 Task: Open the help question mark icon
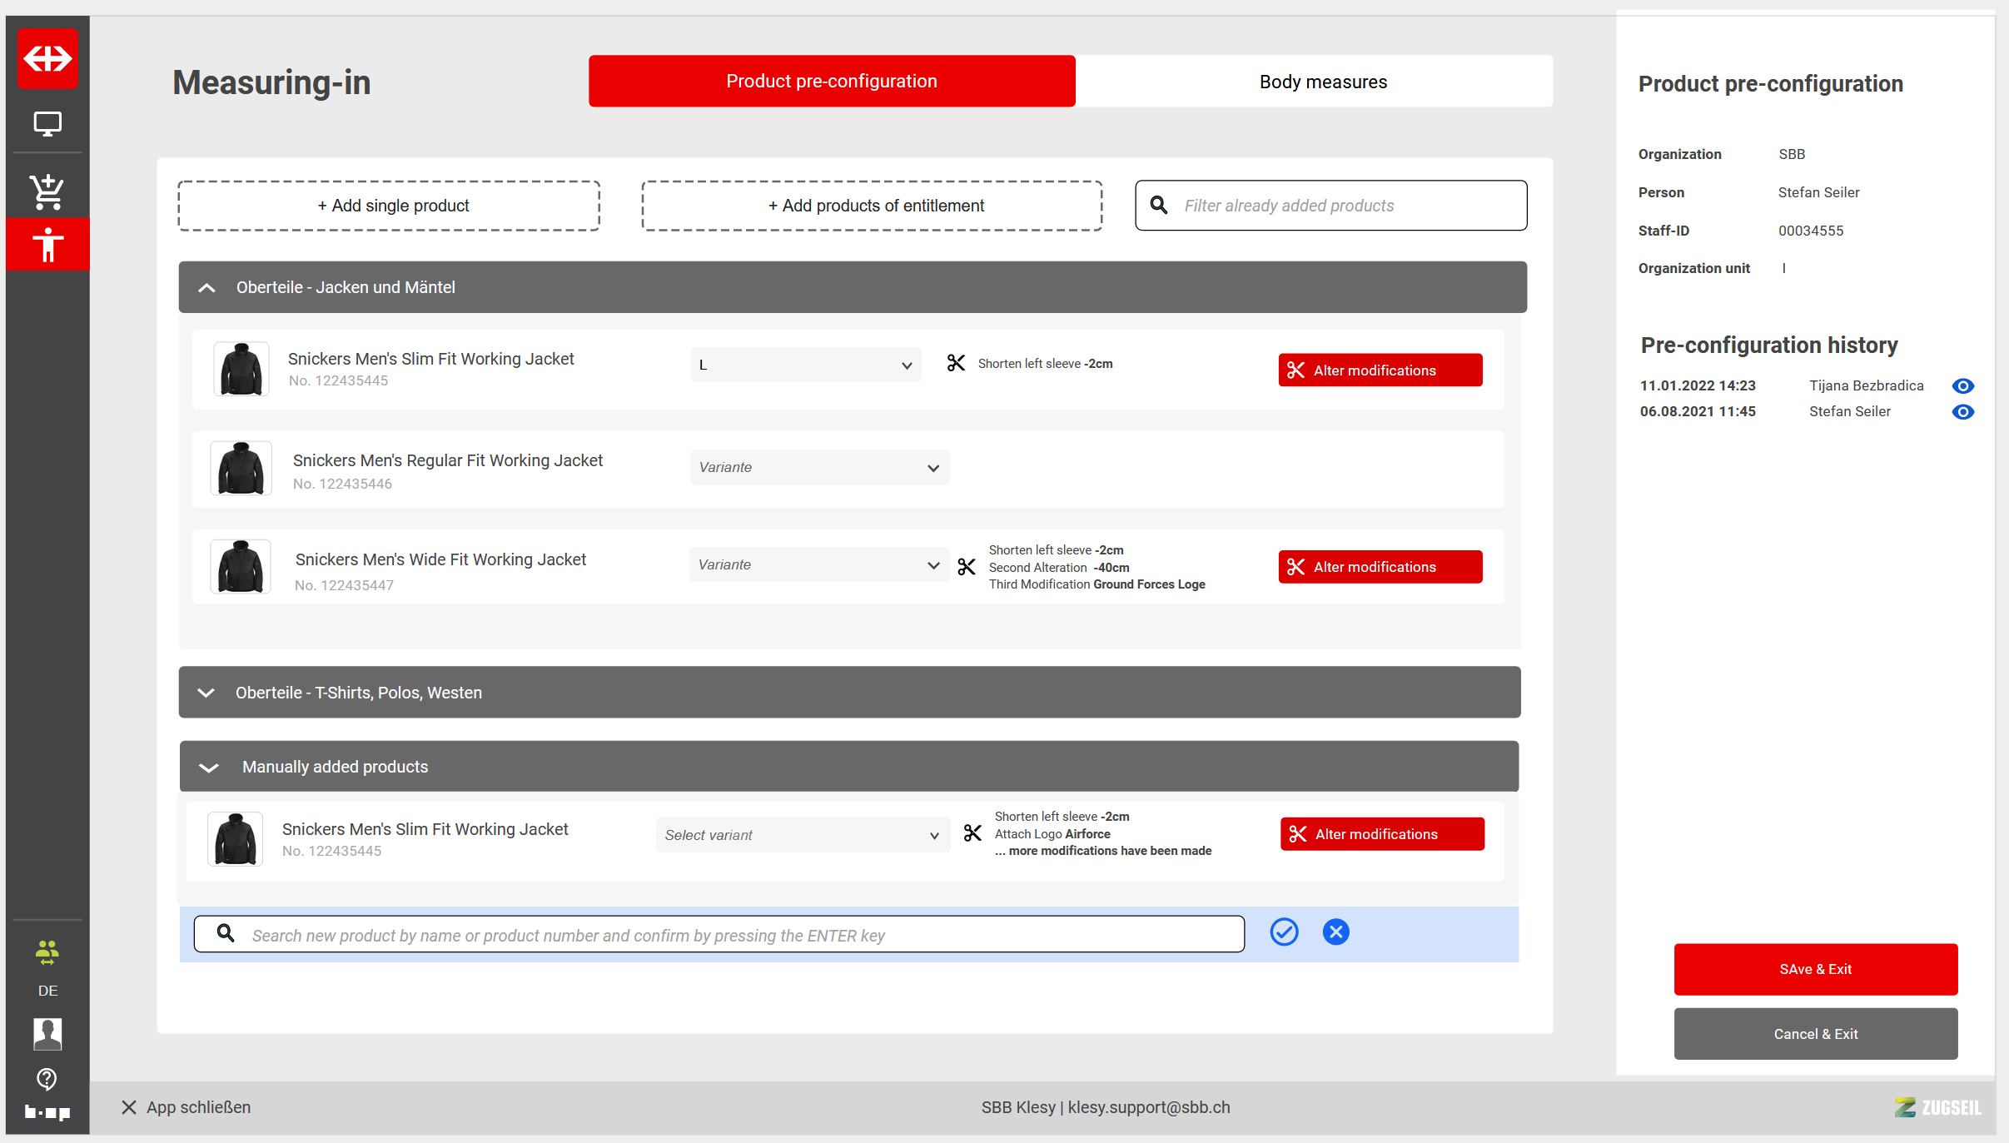47,1079
